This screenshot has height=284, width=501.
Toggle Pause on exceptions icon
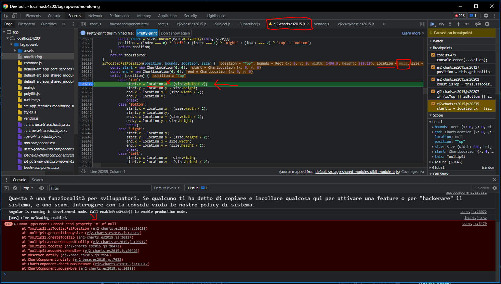pos(487,24)
